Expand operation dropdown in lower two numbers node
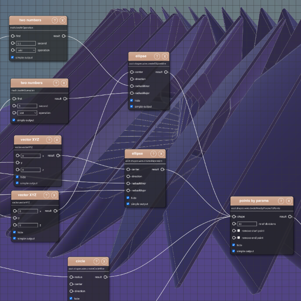Image resolution: width=301 pixels, height=301 pixels. 27,113
